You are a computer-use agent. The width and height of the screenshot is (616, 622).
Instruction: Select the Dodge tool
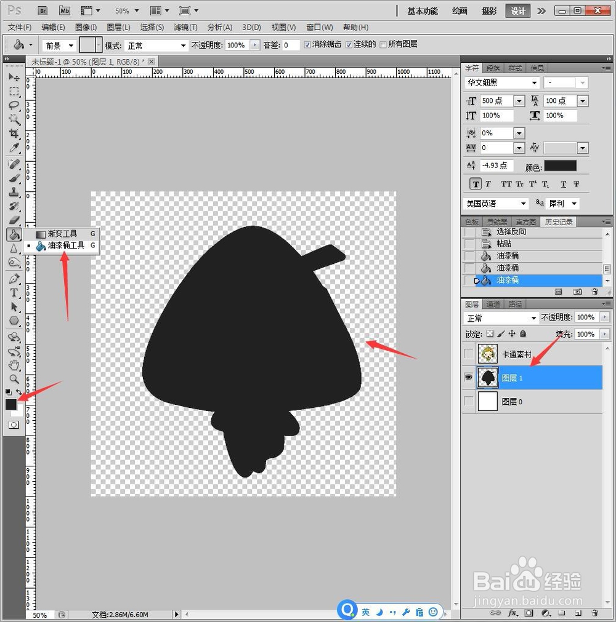(14, 262)
